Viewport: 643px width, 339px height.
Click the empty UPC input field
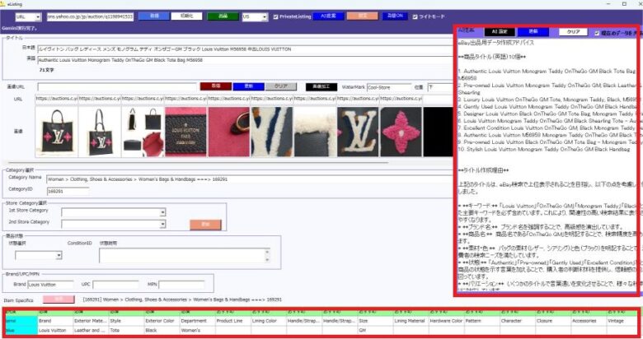115,284
